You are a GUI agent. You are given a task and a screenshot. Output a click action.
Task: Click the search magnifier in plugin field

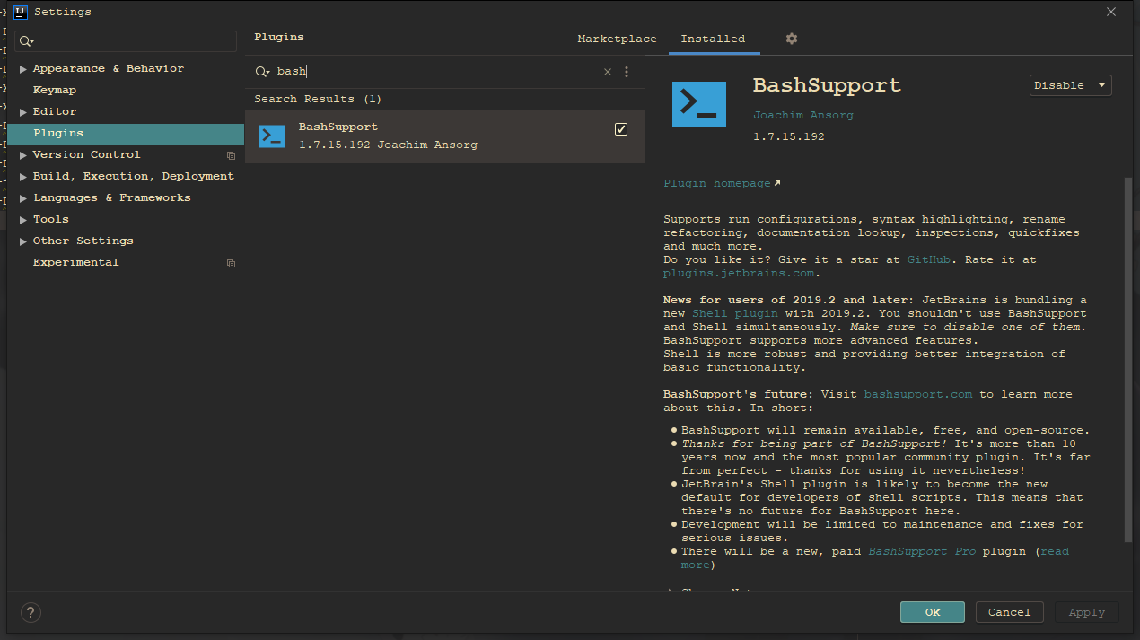262,72
